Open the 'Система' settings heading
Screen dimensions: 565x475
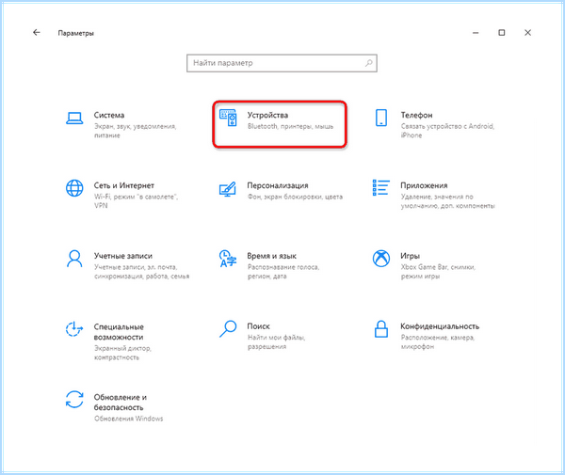[x=109, y=115]
